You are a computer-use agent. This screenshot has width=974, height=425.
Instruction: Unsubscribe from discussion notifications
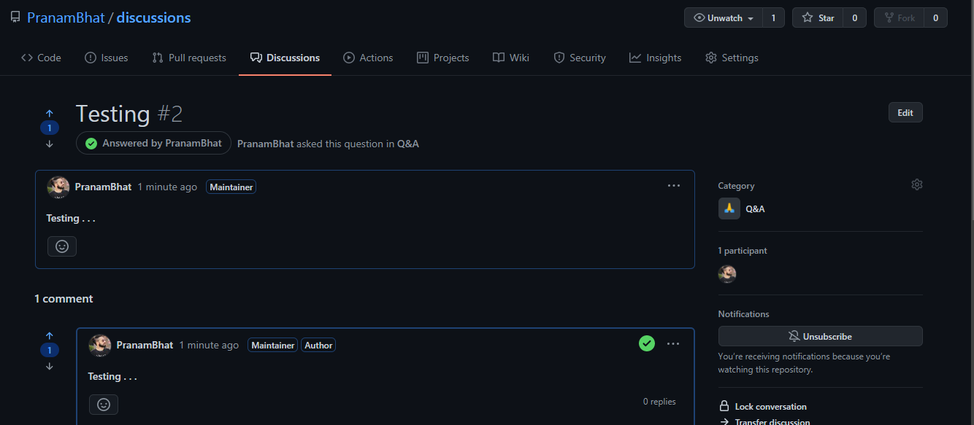point(820,336)
